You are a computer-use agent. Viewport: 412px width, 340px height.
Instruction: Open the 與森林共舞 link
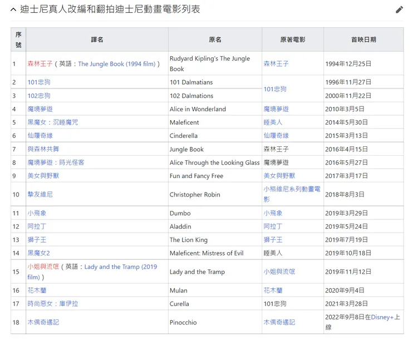43,149
